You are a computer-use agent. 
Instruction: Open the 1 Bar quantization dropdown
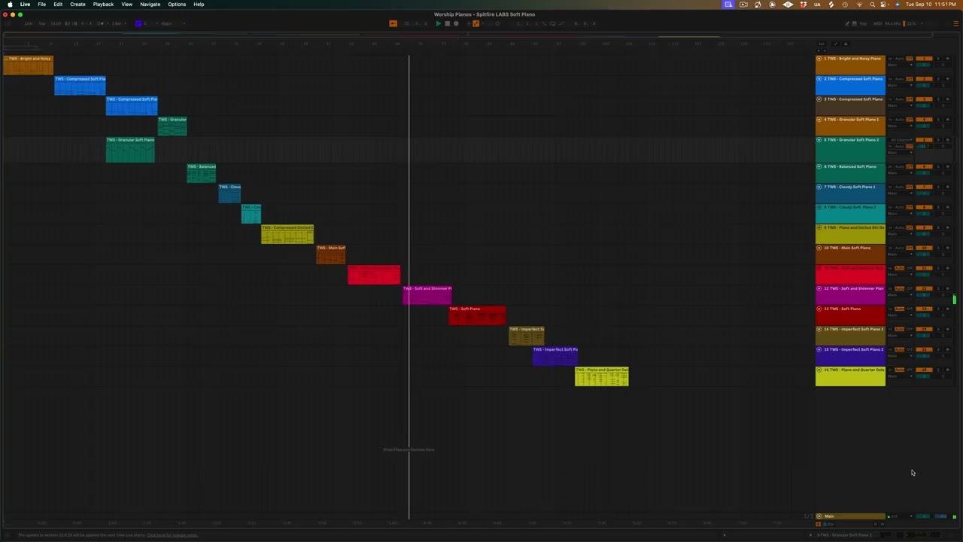(x=118, y=23)
